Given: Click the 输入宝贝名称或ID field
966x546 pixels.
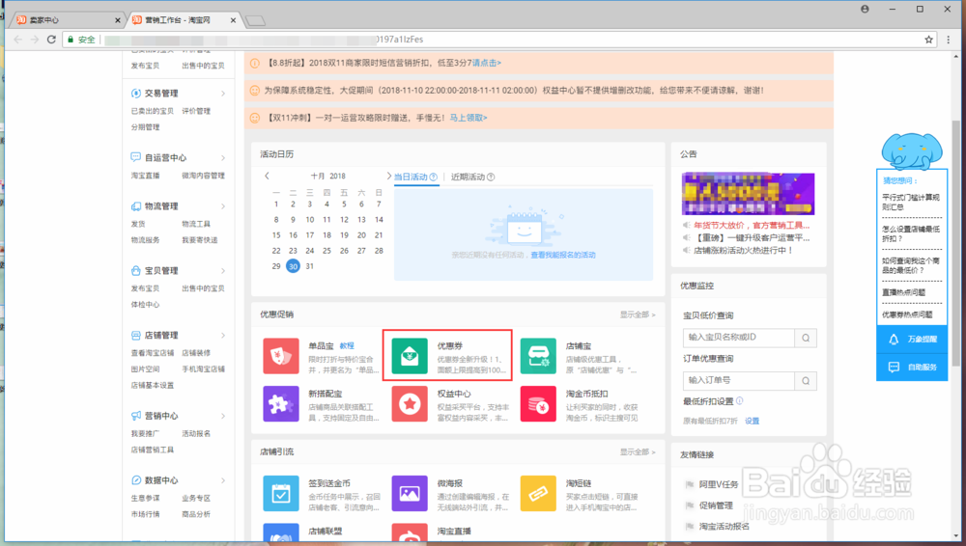Looking at the screenshot, I should click(x=739, y=338).
